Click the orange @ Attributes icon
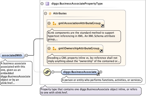Image resolution: width=146 pixels, height=96 pixels. click(x=50, y=14)
